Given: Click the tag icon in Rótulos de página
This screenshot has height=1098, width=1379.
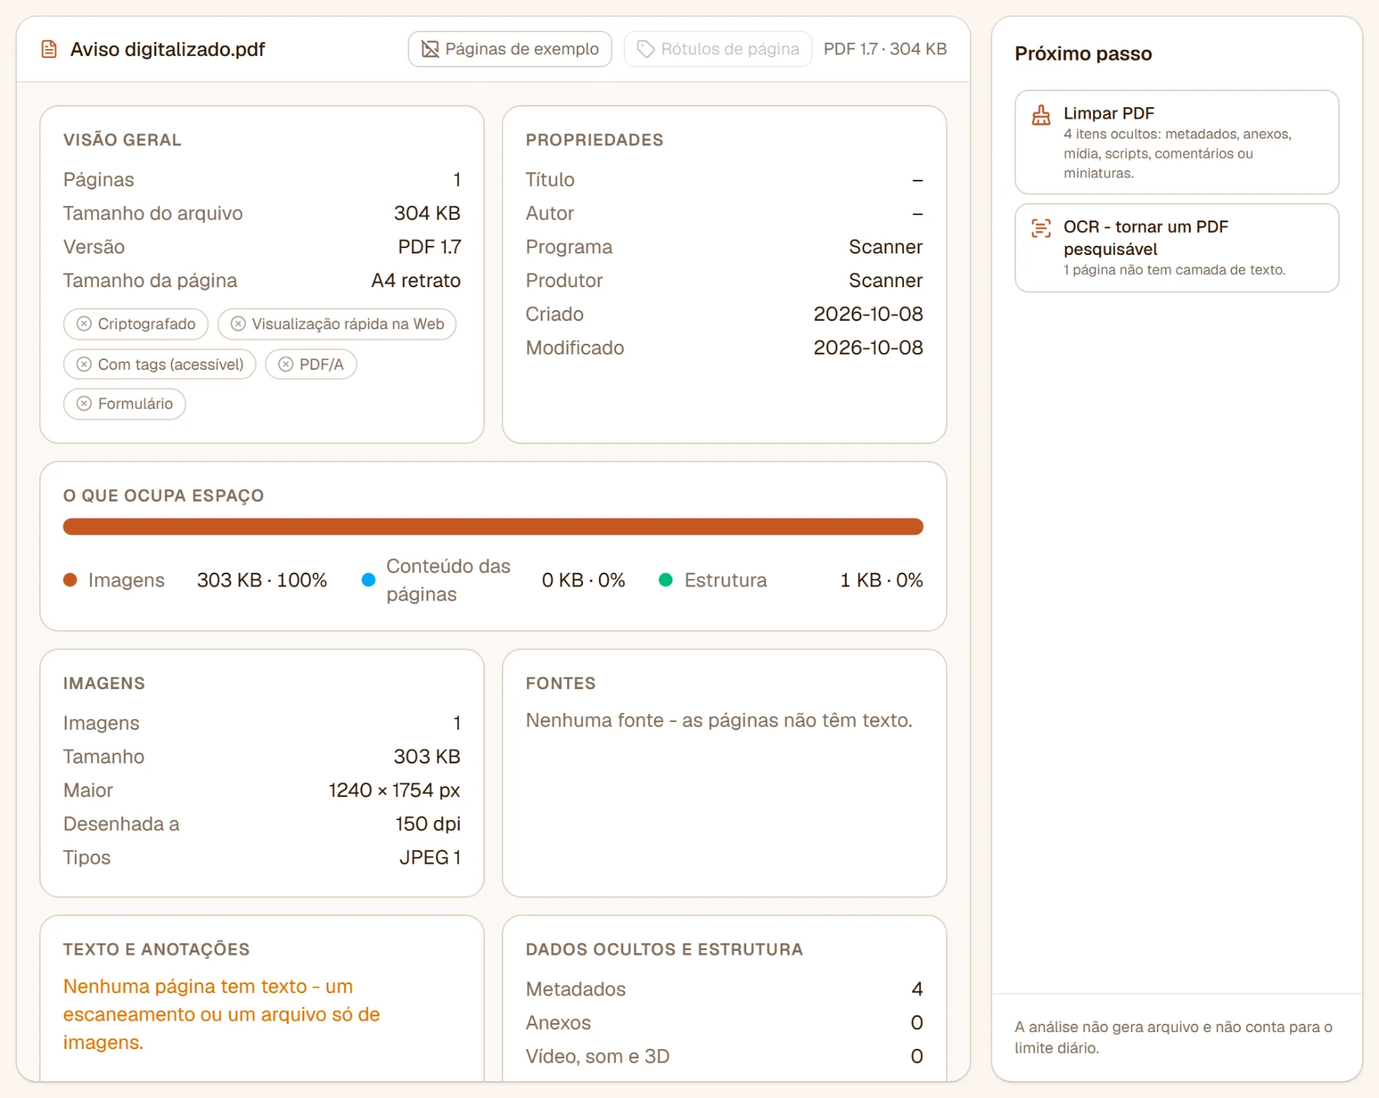Looking at the screenshot, I should [646, 49].
